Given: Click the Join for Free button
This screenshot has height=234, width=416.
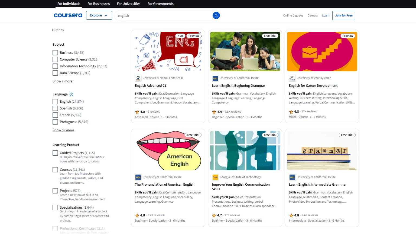Looking at the screenshot, I should pos(344,15).
